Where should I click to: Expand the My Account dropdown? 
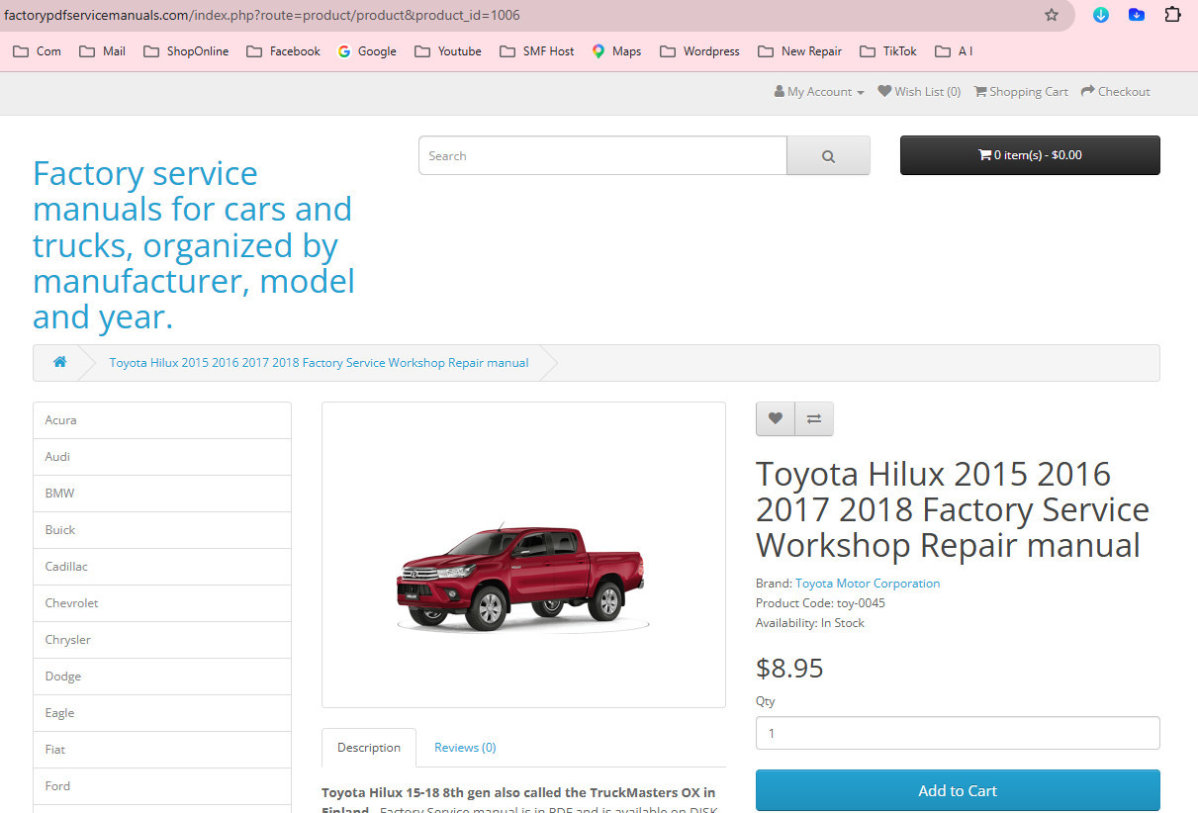coord(819,92)
